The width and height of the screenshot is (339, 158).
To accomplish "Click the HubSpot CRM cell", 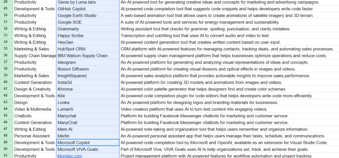I will [x=88, y=49].
